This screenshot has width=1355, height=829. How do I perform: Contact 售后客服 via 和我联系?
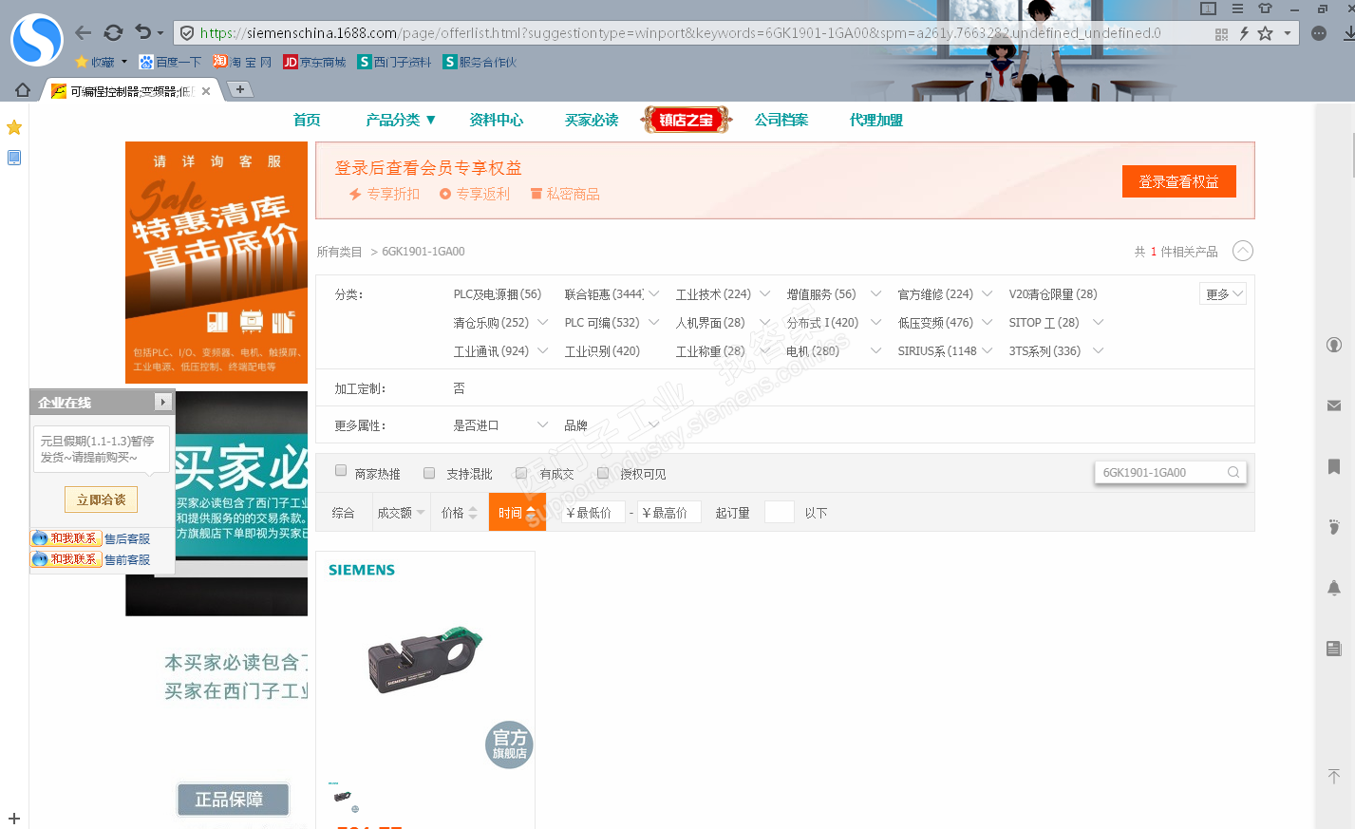(x=66, y=538)
